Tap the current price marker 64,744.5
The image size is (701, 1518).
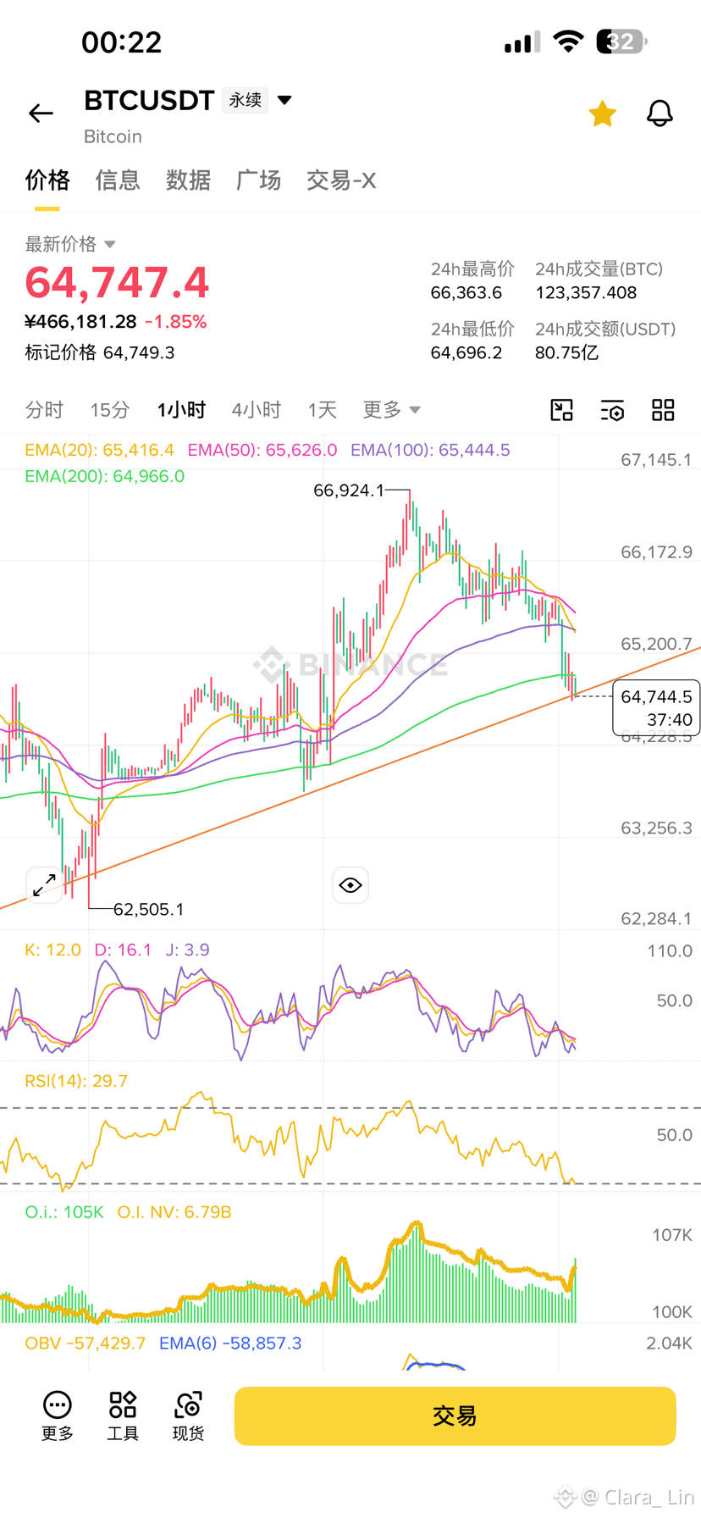coord(656,708)
